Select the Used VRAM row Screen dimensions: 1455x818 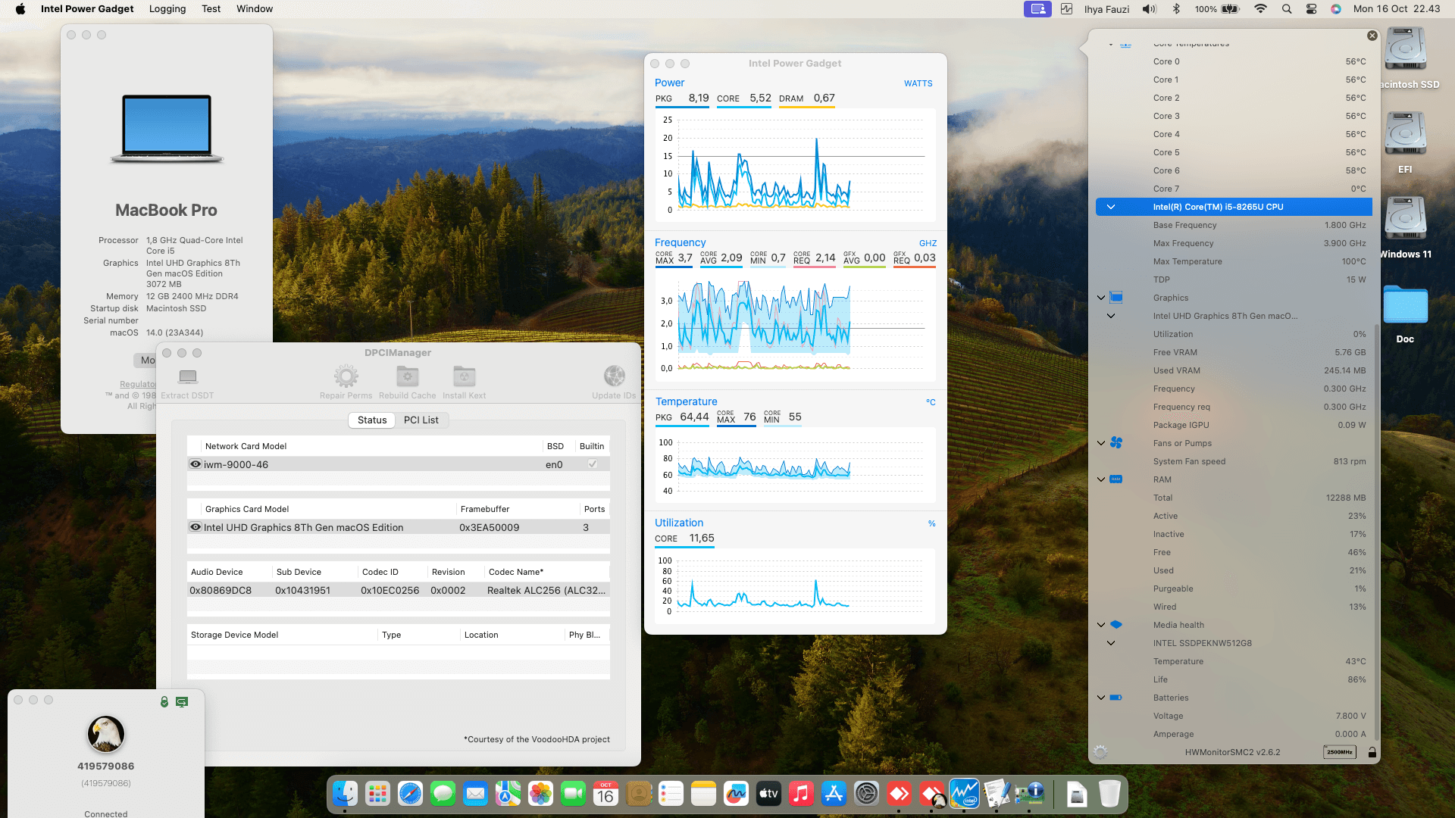coord(1234,370)
